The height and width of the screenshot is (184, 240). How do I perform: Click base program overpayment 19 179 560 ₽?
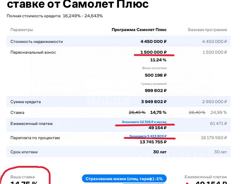point(214,138)
